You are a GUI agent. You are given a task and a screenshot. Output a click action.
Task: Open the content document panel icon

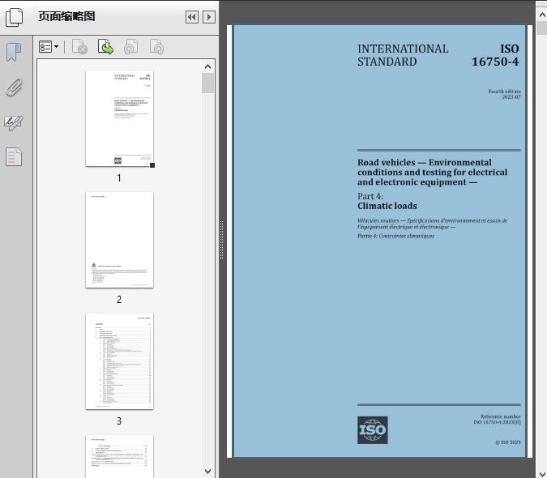(x=14, y=156)
